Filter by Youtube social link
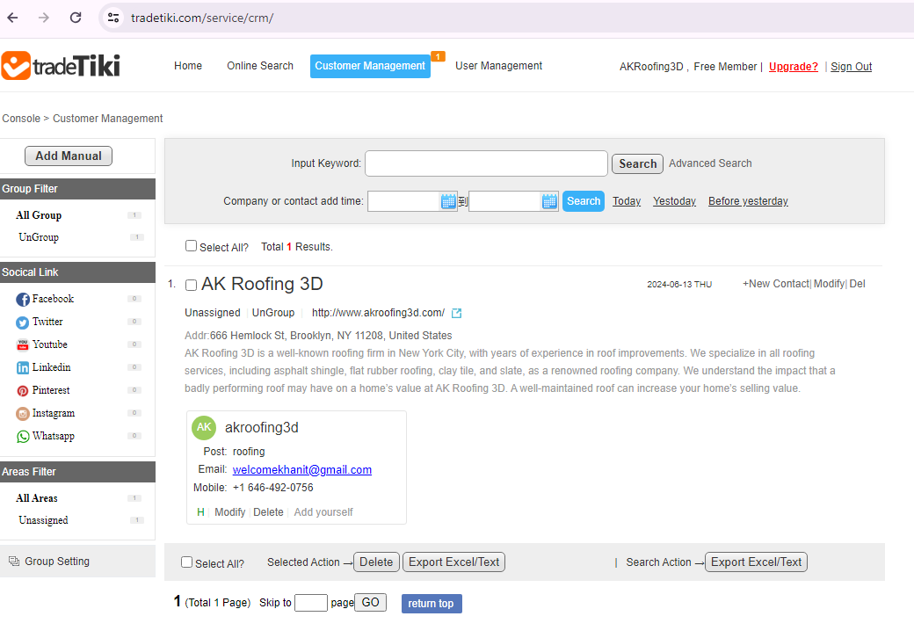 click(41, 344)
